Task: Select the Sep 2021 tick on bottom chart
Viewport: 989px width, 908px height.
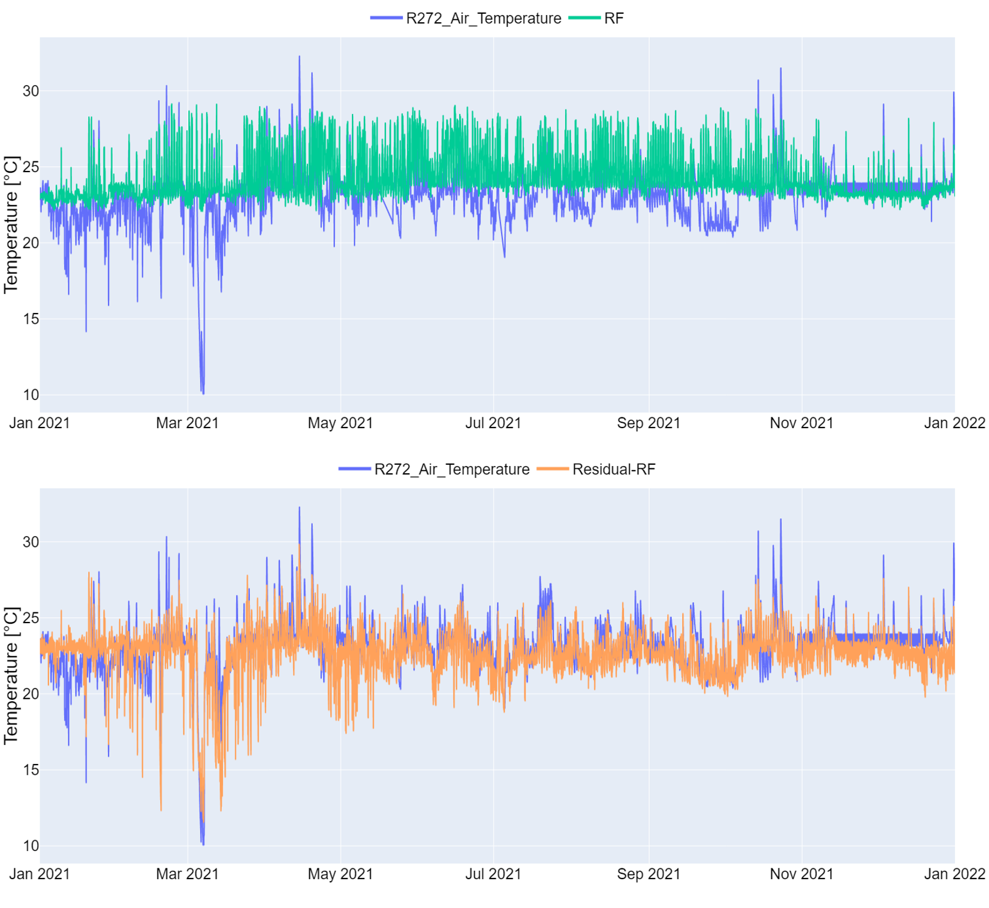Action: coord(649,874)
